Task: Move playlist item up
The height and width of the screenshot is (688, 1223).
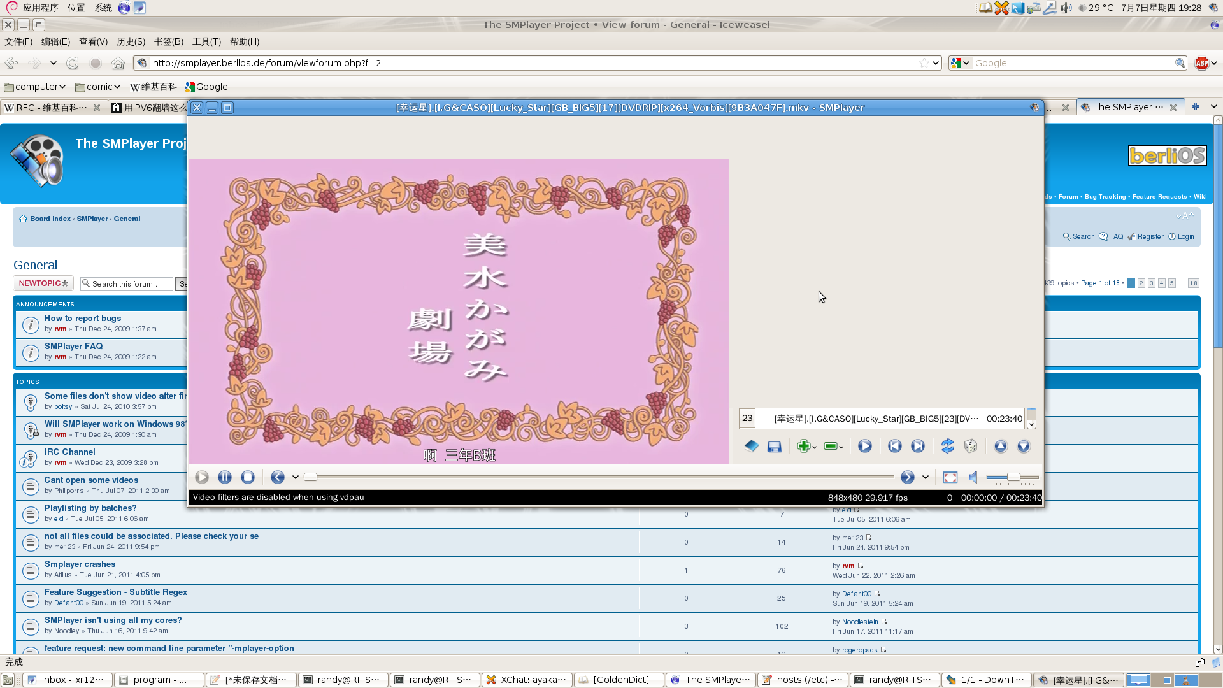Action: 1000,446
